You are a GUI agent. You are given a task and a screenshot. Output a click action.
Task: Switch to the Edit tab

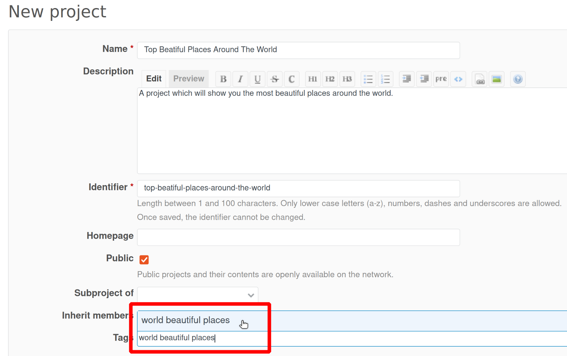pyautogui.click(x=154, y=79)
